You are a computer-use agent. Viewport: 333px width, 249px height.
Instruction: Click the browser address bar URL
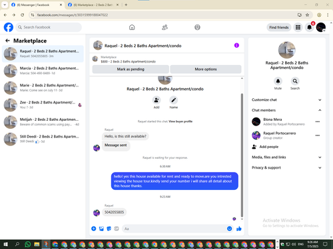coord(73,15)
